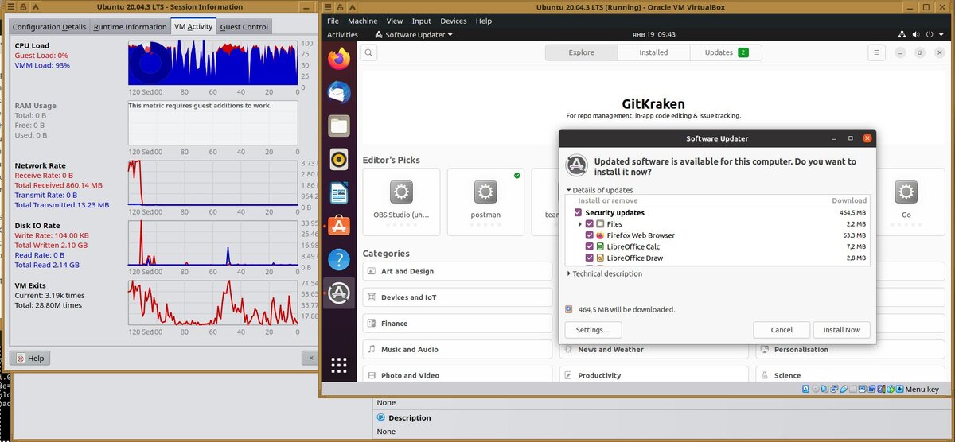
Task: Open the VirtualBox Input menu
Action: tap(422, 21)
